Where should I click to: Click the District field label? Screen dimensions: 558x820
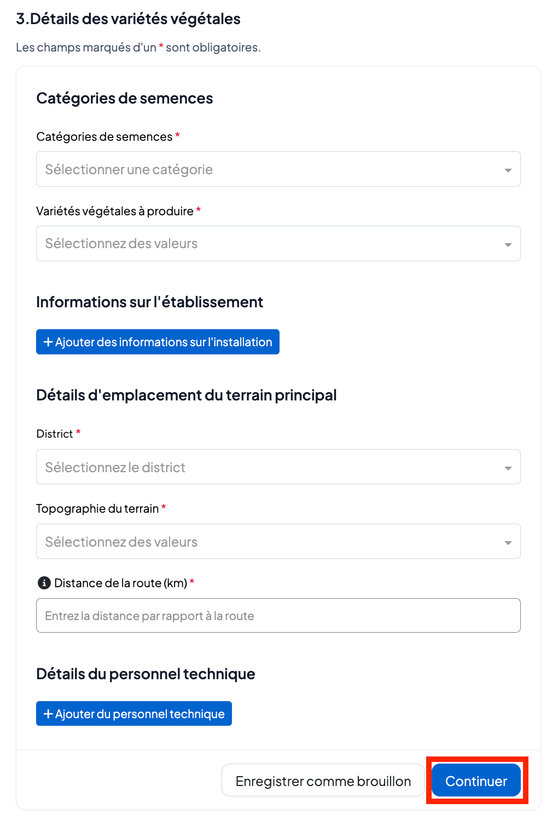[x=55, y=434]
